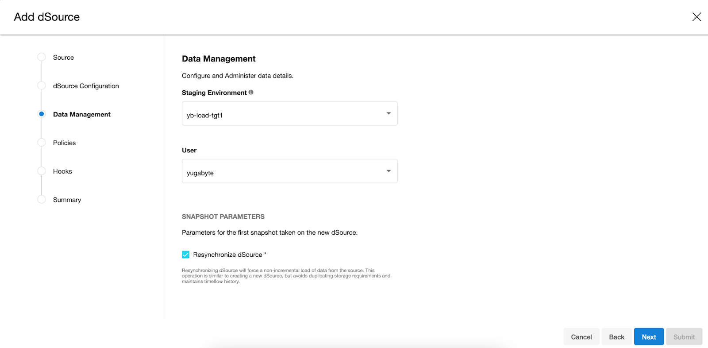Click the Policies step circle indicator
708x348 pixels.
(x=42, y=143)
